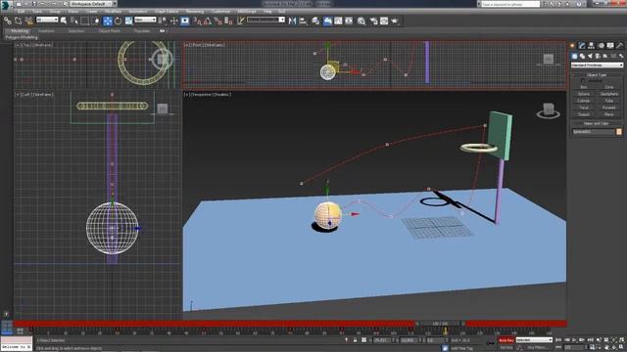Open the named selection sets dropdown
The width and height of the screenshot is (627, 352).
(x=265, y=20)
